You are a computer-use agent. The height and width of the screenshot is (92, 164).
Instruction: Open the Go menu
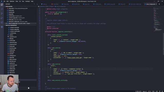[20, 1]
